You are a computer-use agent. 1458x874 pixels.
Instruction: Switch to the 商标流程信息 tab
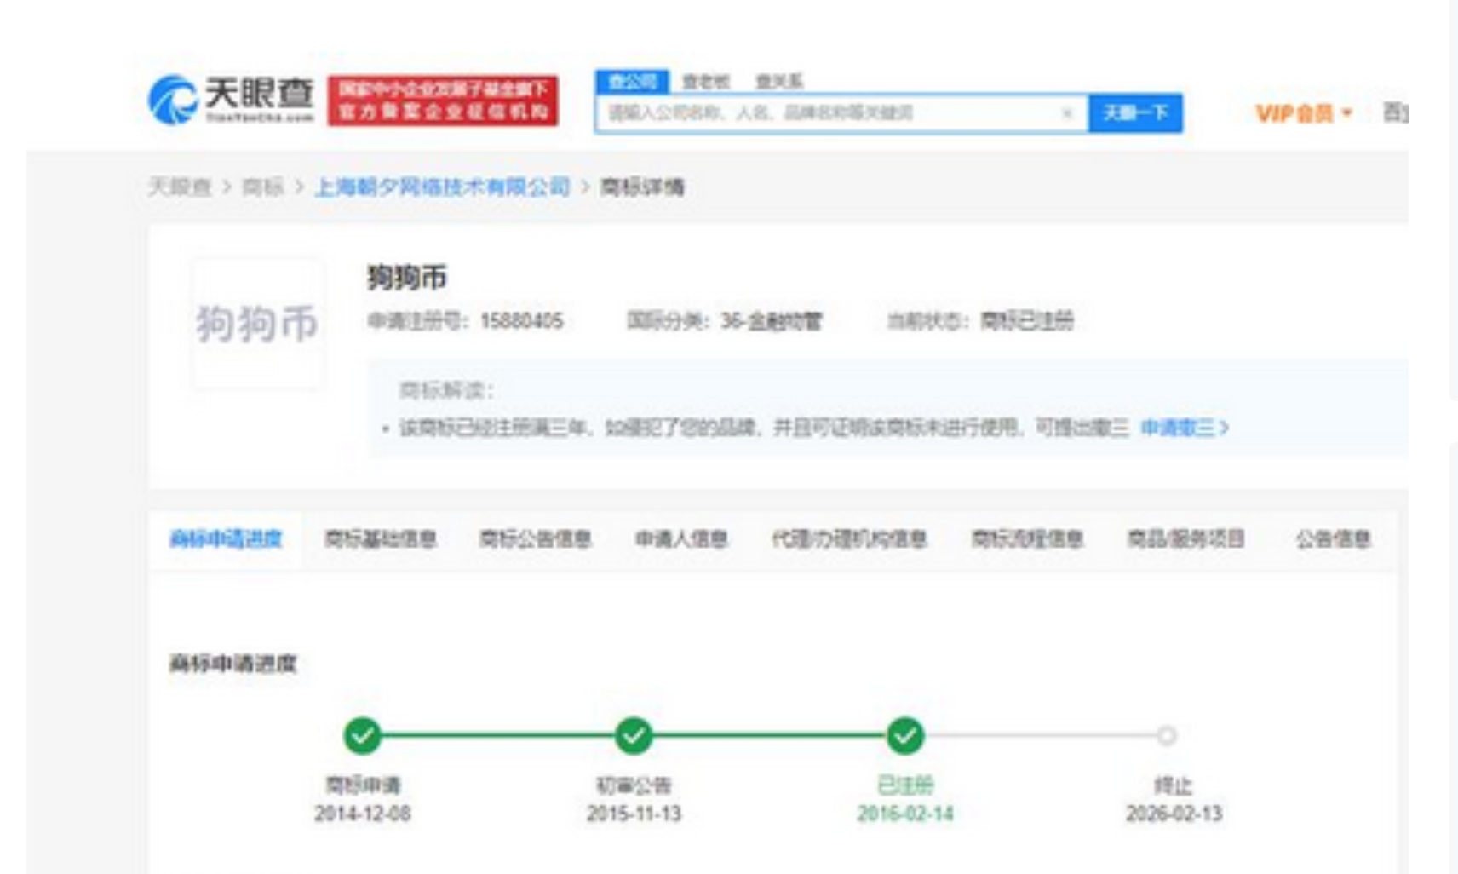[1027, 538]
